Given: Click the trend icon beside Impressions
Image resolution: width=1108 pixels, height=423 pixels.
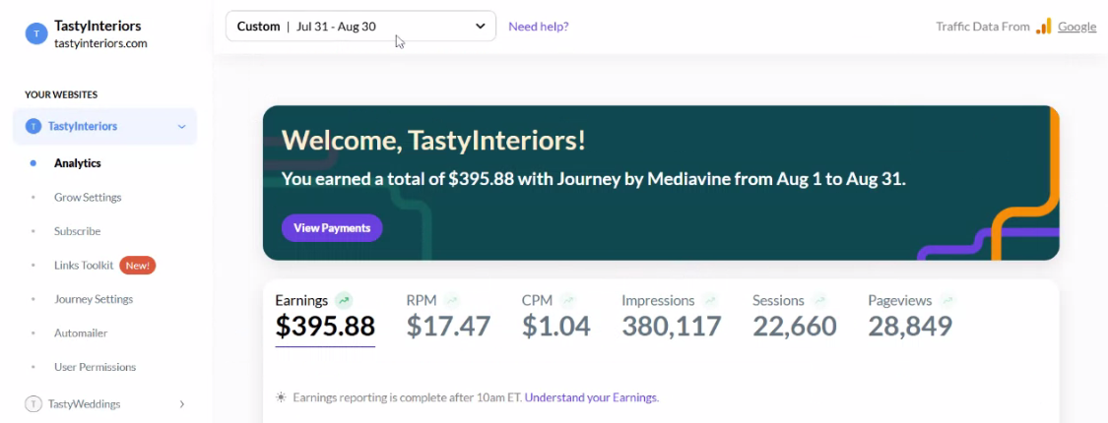Looking at the screenshot, I should [x=710, y=300].
